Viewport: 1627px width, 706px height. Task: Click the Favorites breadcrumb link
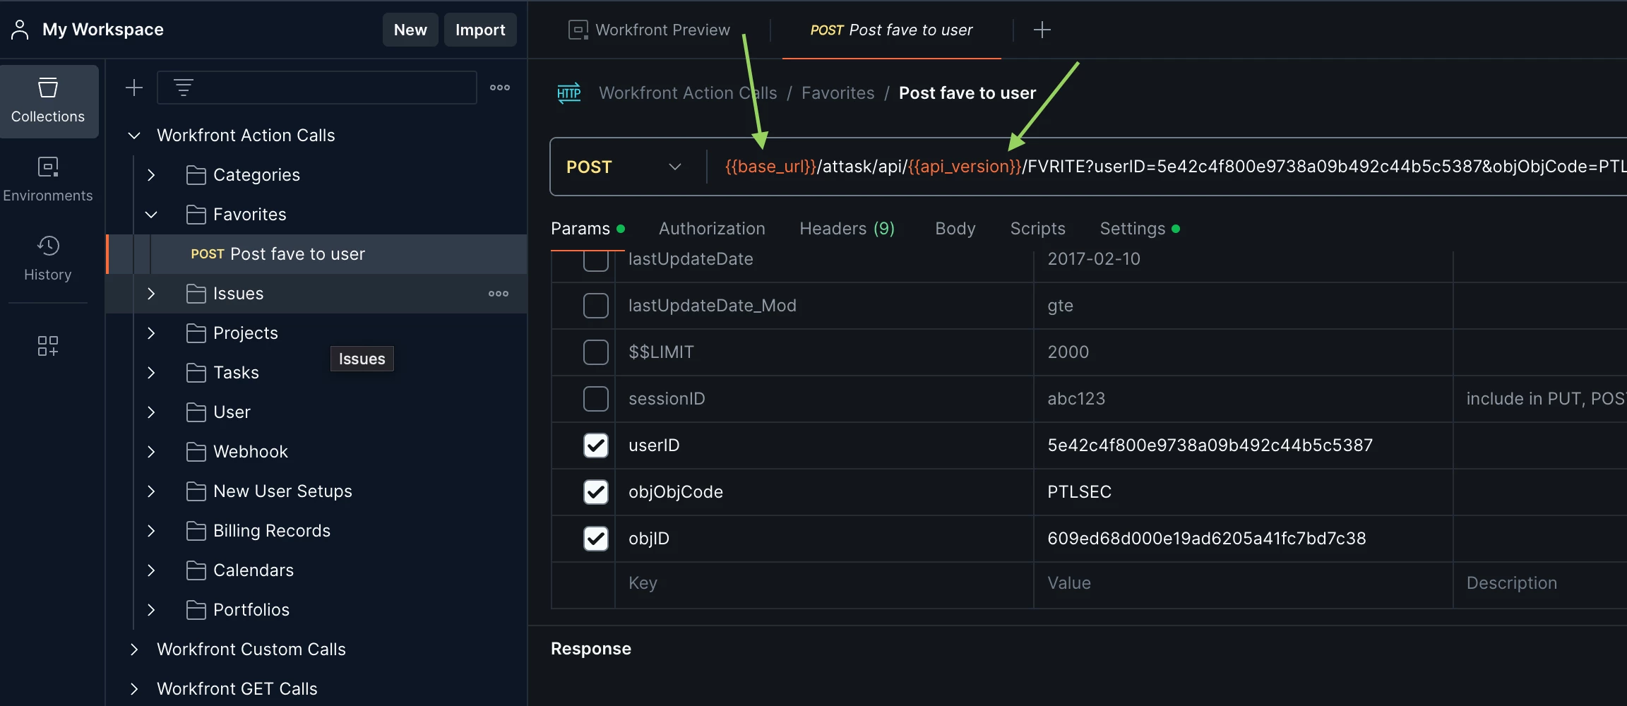point(838,93)
